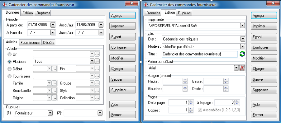Click ellipsis browse button for Groupe

click(x=97, y=83)
